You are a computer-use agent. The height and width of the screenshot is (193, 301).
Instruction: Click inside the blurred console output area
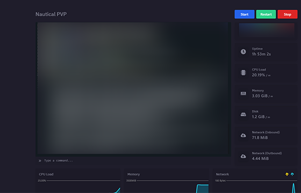coord(133,88)
